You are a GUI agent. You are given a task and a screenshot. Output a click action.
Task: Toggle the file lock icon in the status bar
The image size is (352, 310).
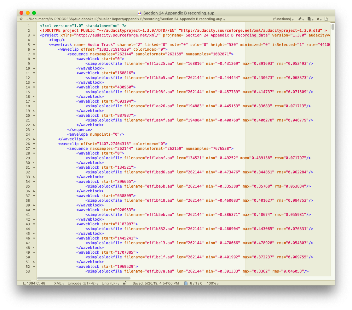(x=124, y=283)
